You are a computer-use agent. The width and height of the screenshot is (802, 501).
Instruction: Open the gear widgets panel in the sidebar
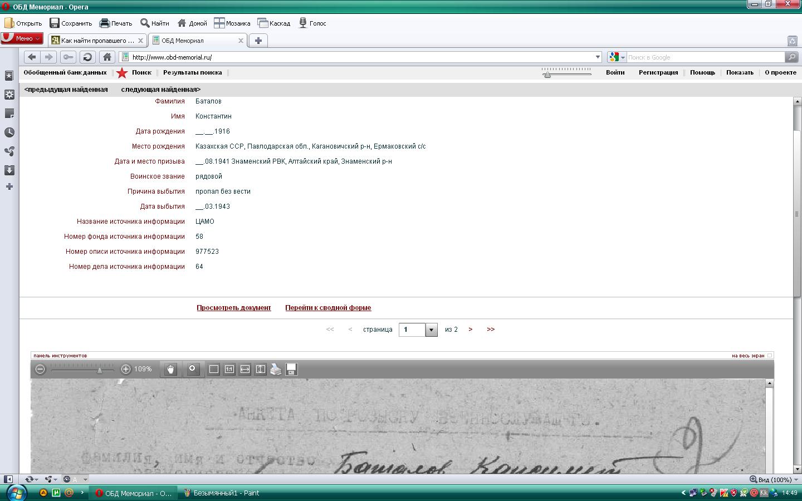click(9, 95)
